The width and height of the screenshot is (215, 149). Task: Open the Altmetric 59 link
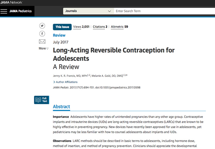coord(119,27)
